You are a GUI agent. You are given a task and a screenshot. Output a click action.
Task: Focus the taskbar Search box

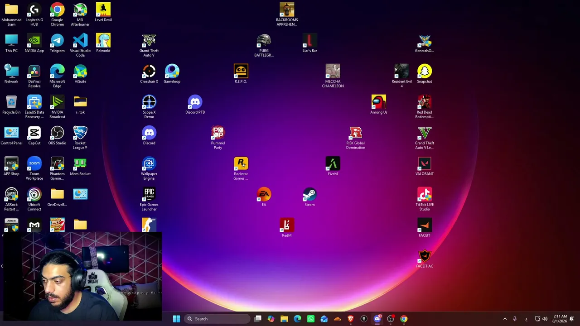click(218, 319)
